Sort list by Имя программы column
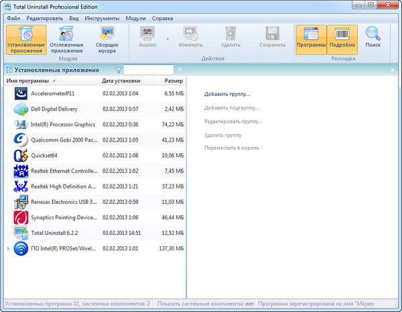The width and height of the screenshot is (402, 312). pos(27,81)
